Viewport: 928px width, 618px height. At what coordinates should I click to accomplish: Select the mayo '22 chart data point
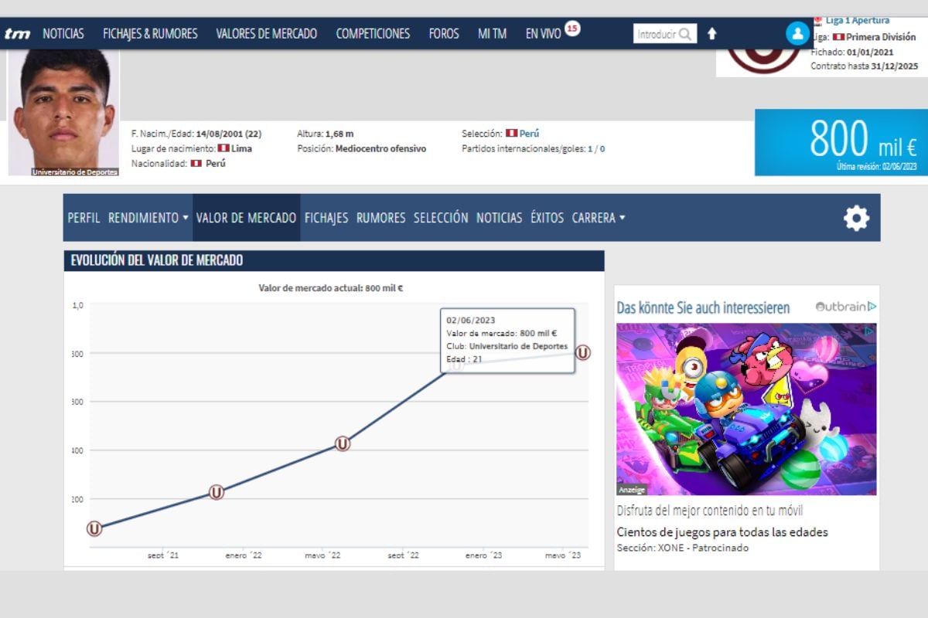tap(343, 443)
